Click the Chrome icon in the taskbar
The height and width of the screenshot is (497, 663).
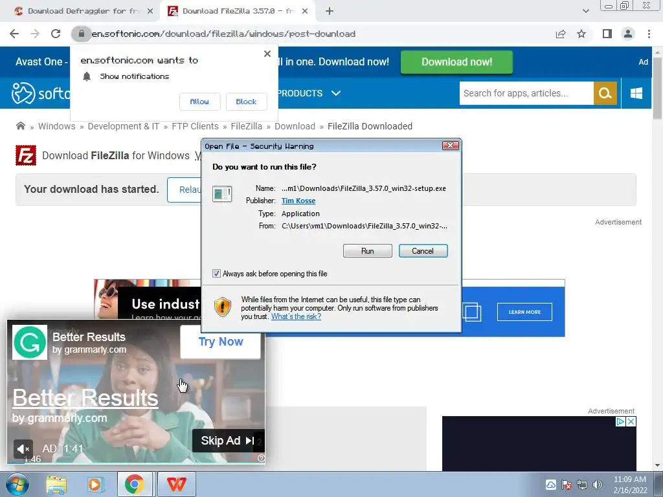[135, 484]
